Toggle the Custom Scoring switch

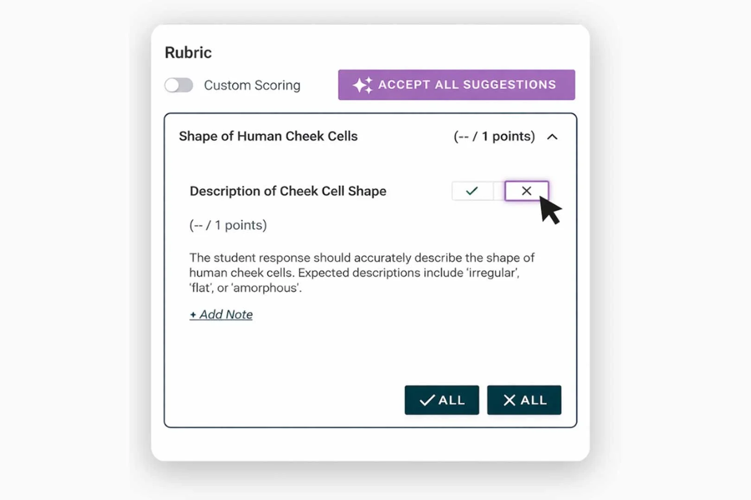179,85
